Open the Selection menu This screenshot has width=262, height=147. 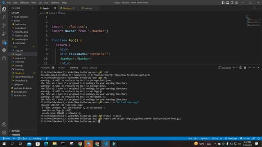24,3
